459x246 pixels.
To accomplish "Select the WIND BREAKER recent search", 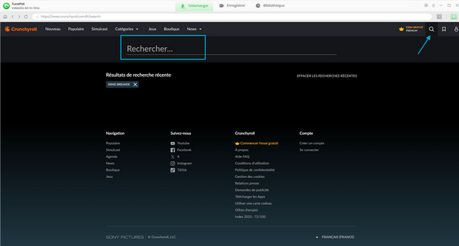I will pos(119,84).
